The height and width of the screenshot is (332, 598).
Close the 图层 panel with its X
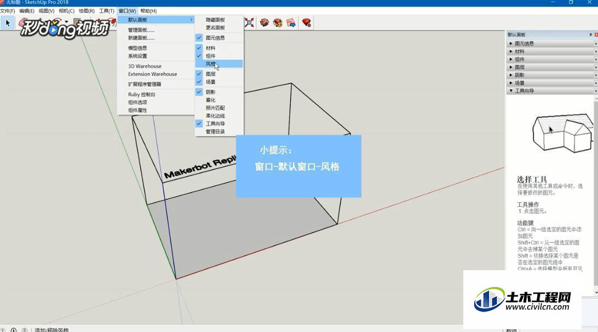pos(596,67)
